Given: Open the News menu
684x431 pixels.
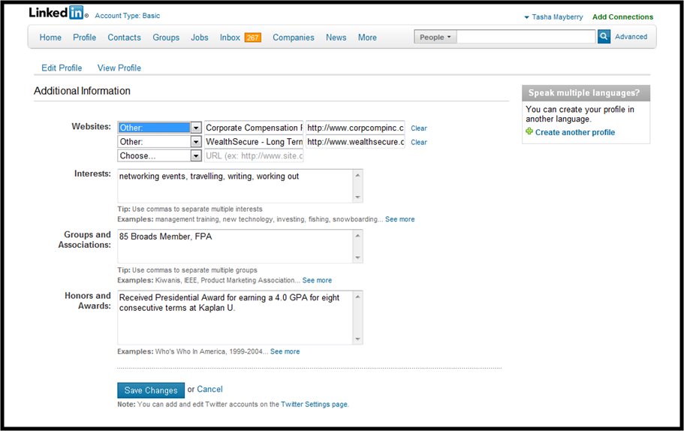Looking at the screenshot, I should click(x=336, y=38).
